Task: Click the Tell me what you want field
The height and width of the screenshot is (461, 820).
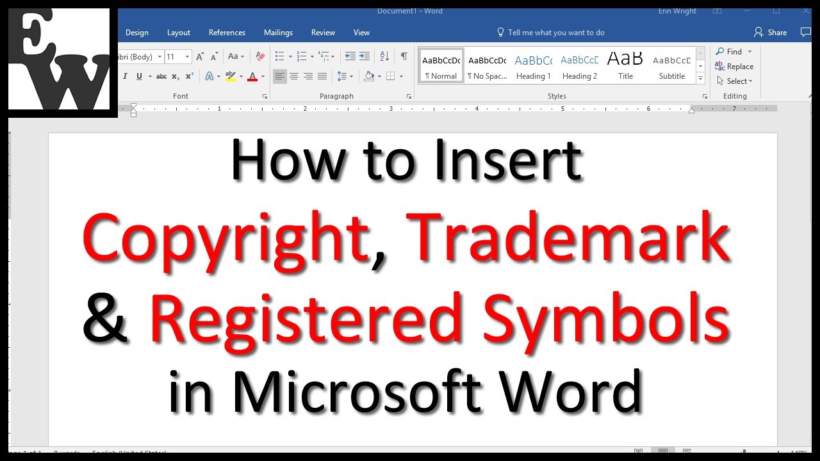Action: click(x=555, y=33)
